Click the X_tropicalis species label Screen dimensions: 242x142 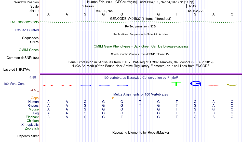pyautogui.click(x=30, y=125)
